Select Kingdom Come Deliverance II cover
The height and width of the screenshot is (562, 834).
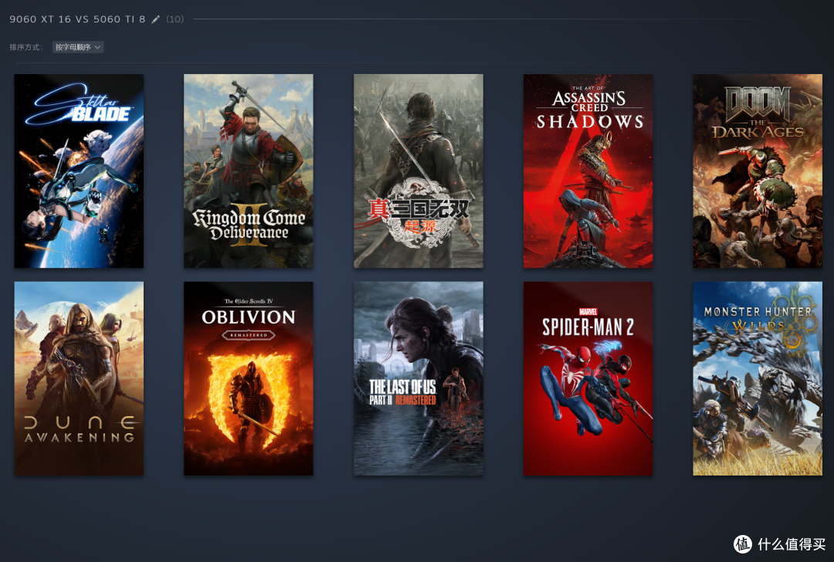coord(249,171)
